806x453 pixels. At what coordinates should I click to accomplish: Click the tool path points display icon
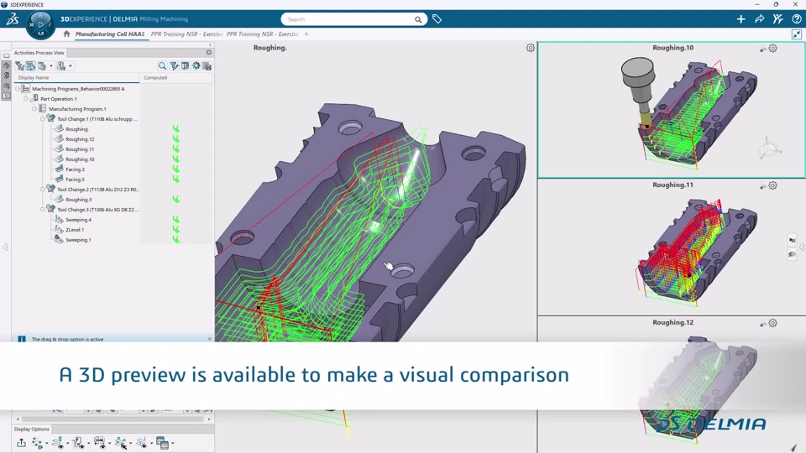(37, 443)
